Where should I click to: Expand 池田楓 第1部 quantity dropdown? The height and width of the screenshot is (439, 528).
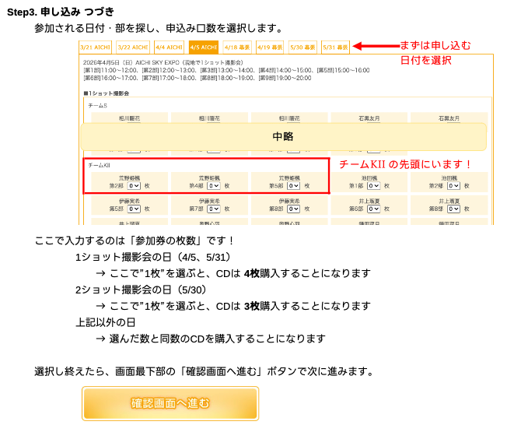373,186
